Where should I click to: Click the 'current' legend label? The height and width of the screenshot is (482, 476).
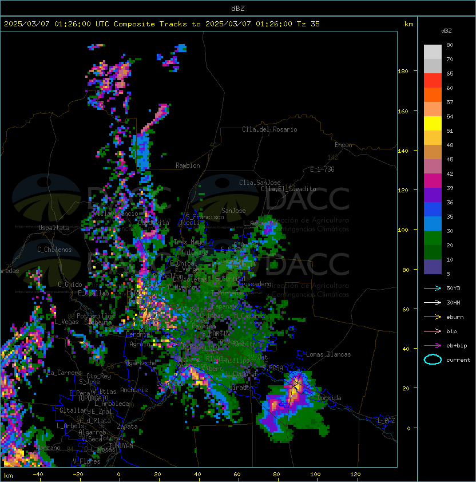click(x=458, y=359)
